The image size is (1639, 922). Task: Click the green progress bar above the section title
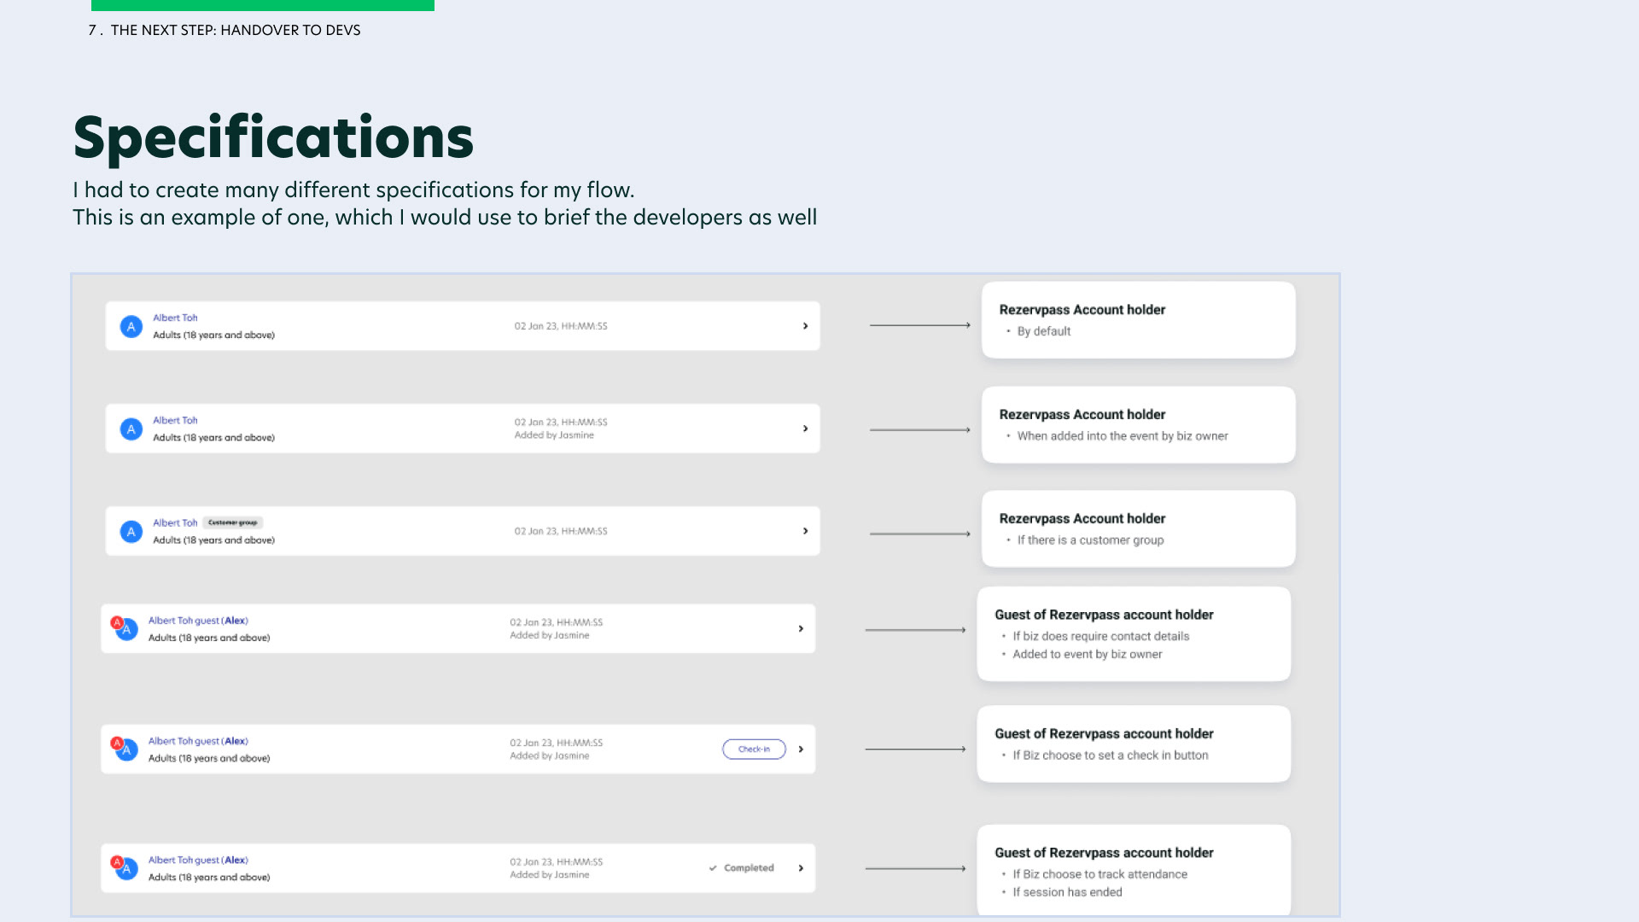pyautogui.click(x=263, y=5)
